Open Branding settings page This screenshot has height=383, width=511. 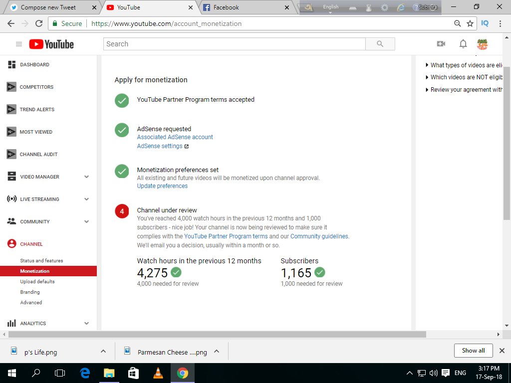coord(30,292)
